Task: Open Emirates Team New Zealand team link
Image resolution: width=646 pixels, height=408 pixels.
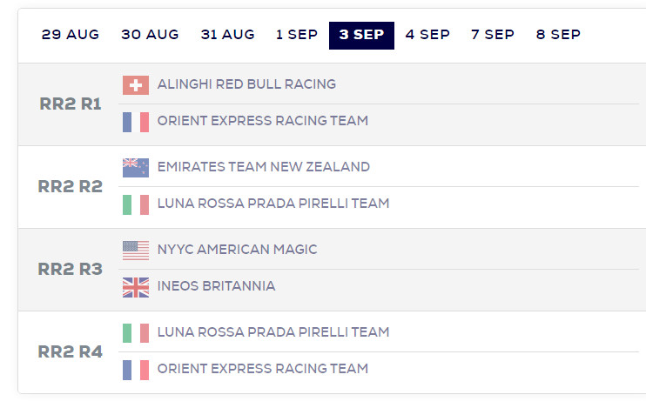Action: pos(264,167)
